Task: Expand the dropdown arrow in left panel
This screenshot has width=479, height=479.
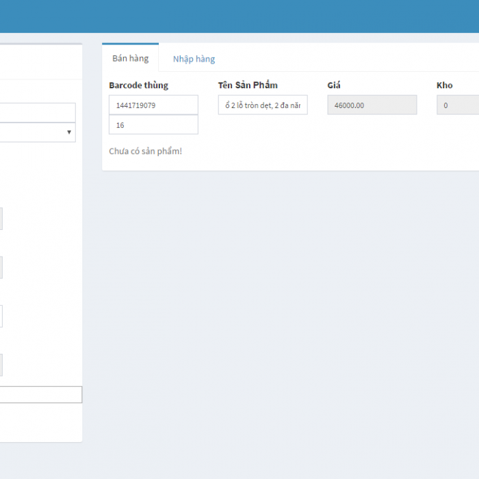Action: tap(69, 132)
